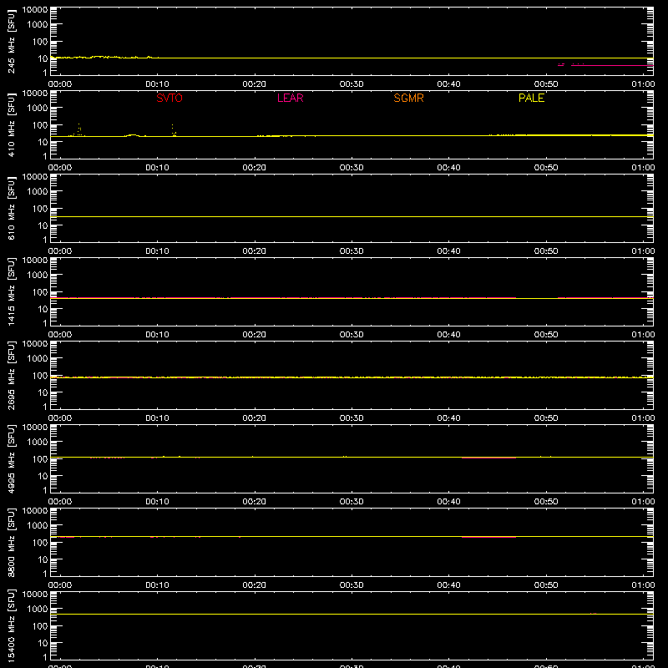Click 00:50 tick under 2695 MHz plot
The width and height of the screenshot is (668, 668).
coord(546,418)
